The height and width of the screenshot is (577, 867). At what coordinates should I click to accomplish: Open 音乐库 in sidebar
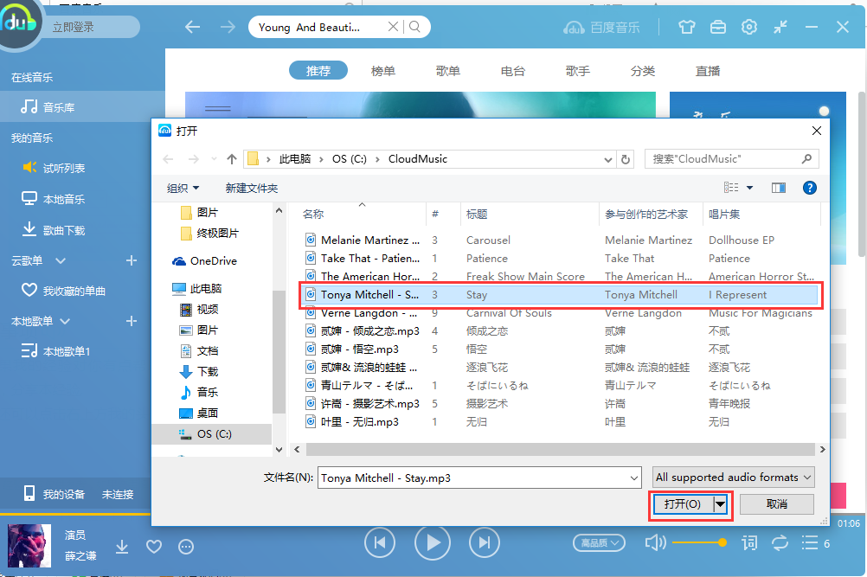click(x=82, y=106)
